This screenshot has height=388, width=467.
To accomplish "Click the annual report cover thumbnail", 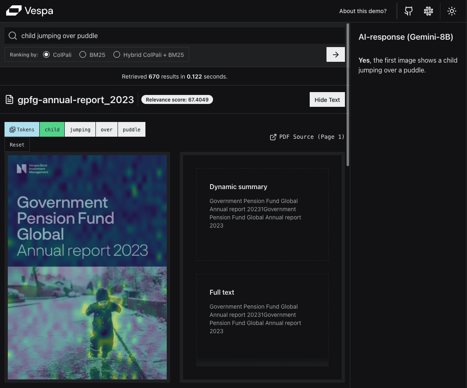I will coord(87,267).
